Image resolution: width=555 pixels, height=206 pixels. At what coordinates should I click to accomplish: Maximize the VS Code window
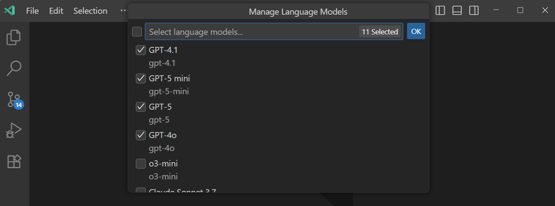tap(520, 10)
